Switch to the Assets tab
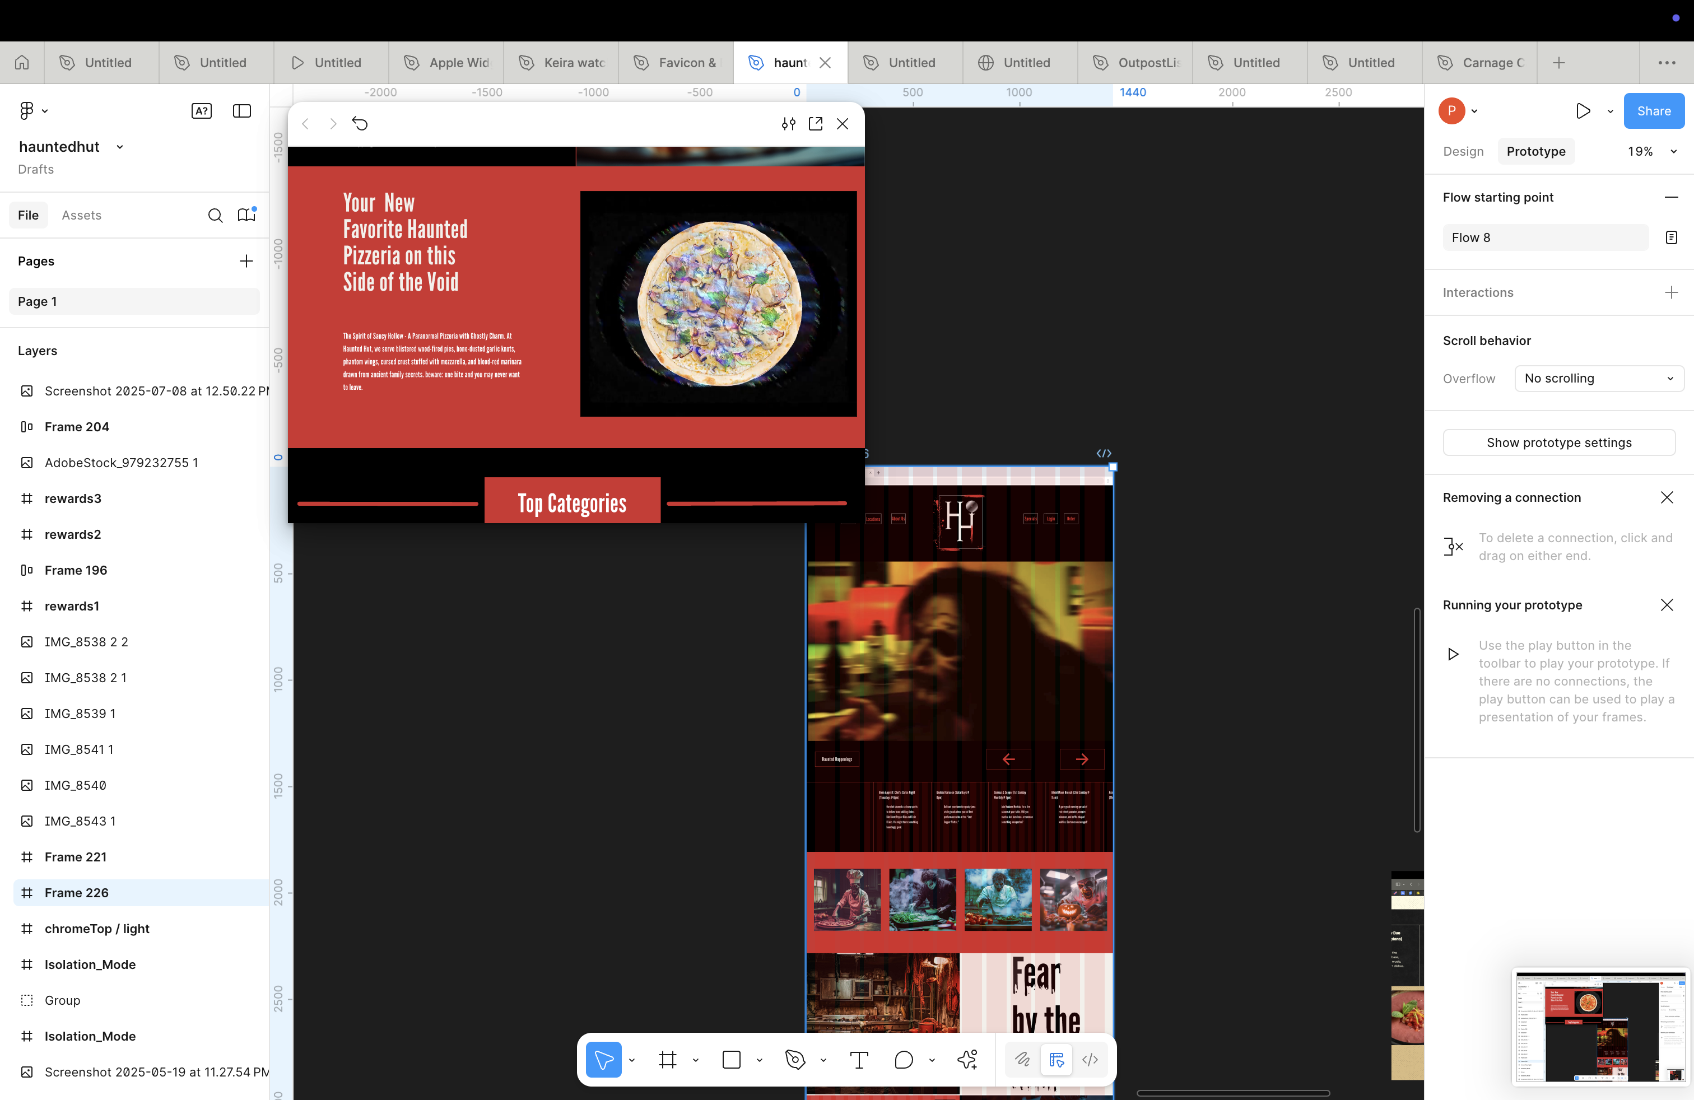Screen dimensions: 1694x1100 (x=81, y=215)
